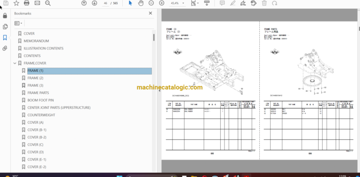Open the CONTENTS bookmark
The height and width of the screenshot is (177, 360).
click(32, 56)
